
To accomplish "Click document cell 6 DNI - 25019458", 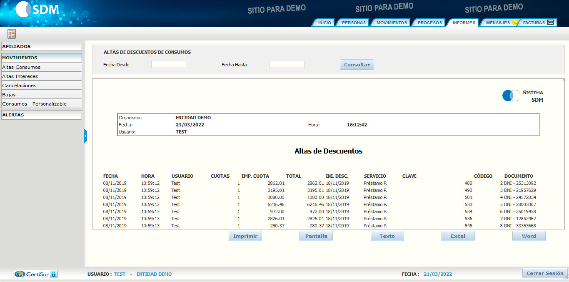I will [x=518, y=211].
